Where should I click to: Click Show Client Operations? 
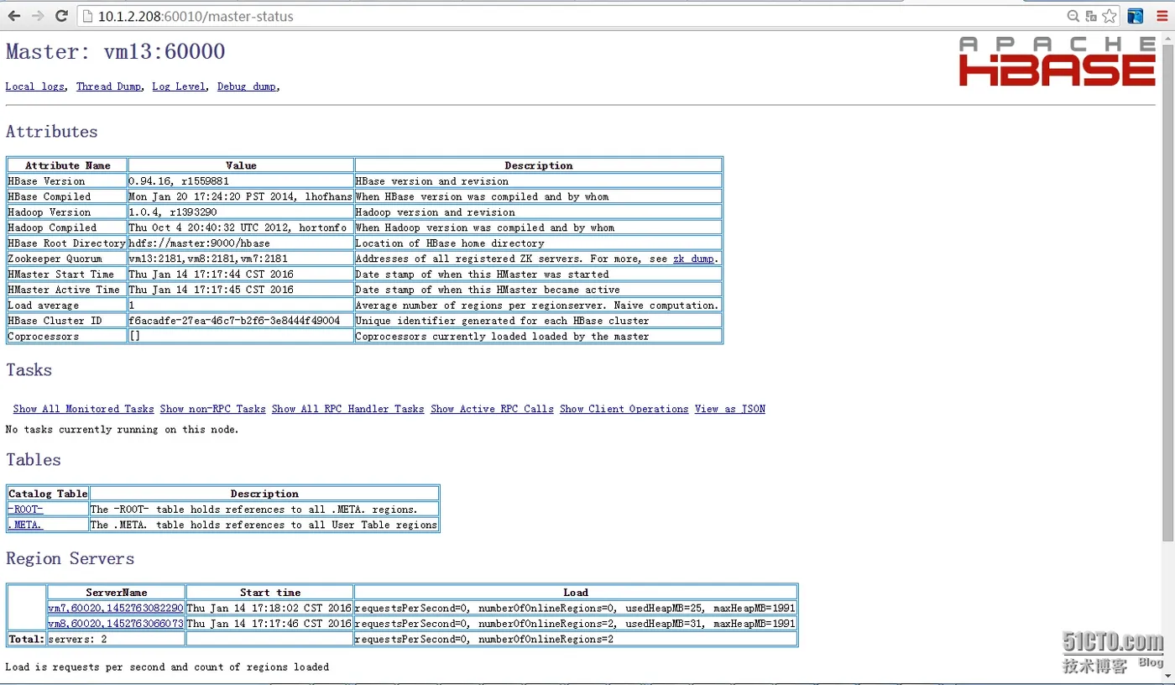click(624, 409)
